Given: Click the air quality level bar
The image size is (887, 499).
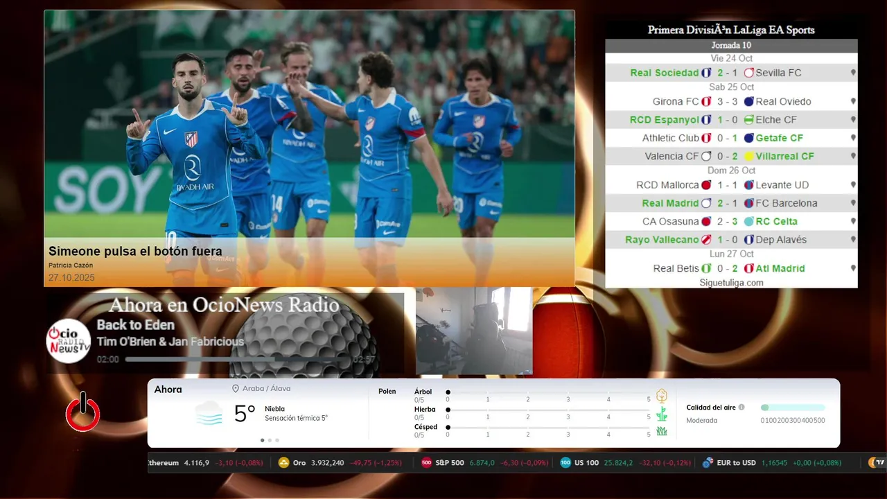Looking at the screenshot, I should (x=793, y=408).
